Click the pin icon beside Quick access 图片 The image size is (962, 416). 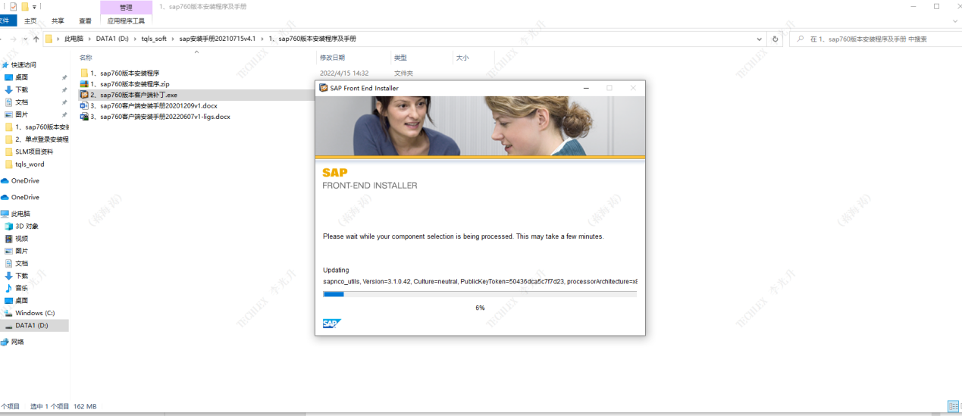click(64, 114)
